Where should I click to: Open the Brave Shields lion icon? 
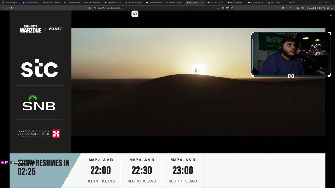227,8
